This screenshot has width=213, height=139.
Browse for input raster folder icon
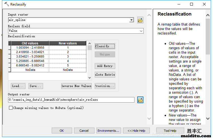click(140, 20)
